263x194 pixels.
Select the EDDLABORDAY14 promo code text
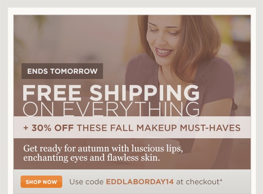140,182
